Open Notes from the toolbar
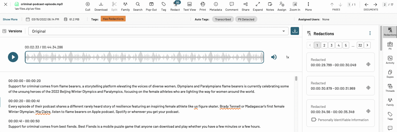 tap(270, 7)
